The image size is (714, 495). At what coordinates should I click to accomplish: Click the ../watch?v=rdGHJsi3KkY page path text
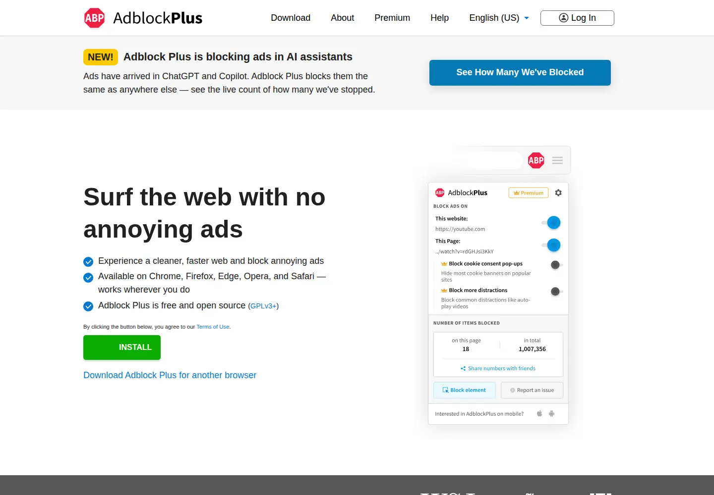465,251
